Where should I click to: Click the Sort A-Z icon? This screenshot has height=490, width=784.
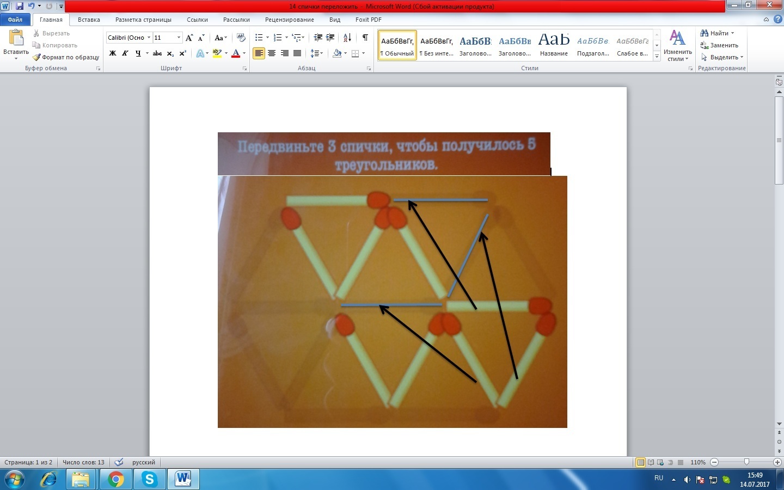347,38
